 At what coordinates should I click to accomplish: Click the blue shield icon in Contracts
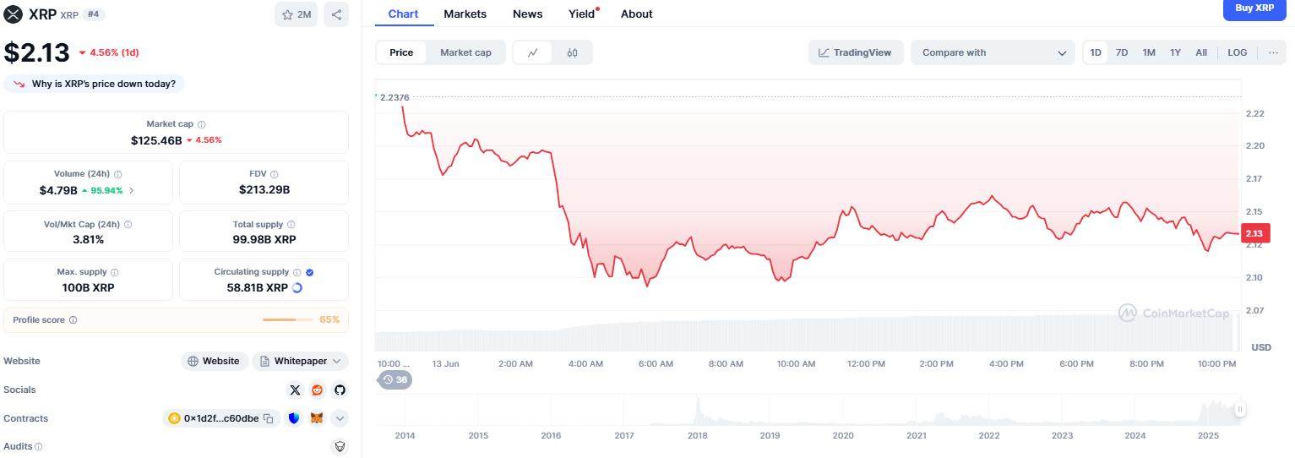294,418
